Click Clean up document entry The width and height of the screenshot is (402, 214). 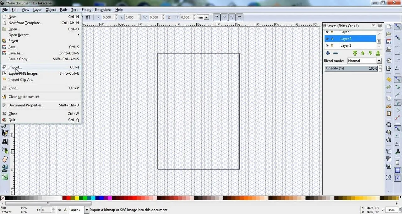[41, 97]
